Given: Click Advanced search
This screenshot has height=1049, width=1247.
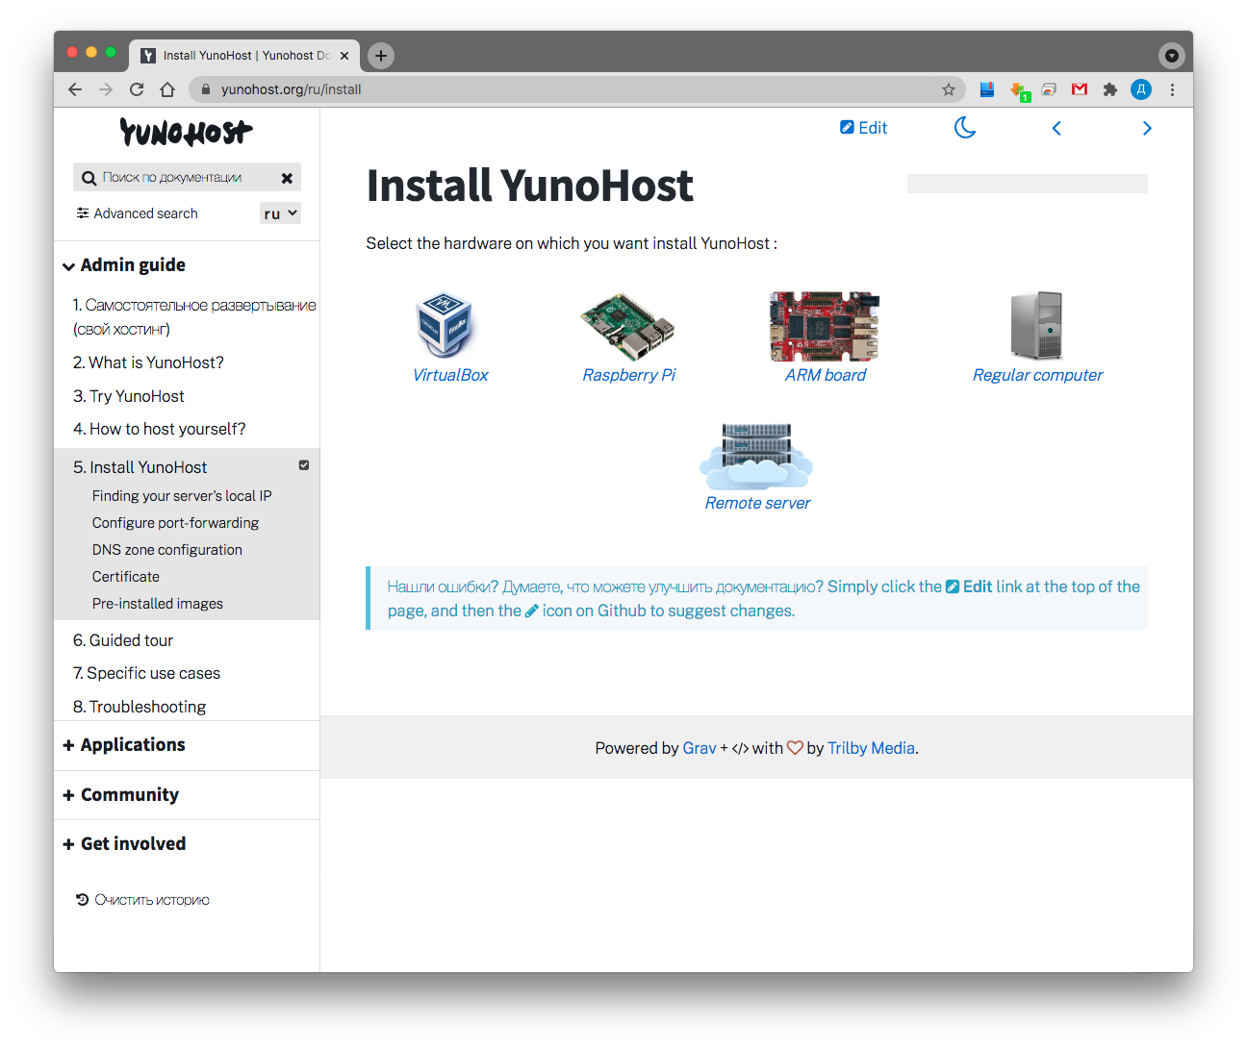Looking at the screenshot, I should [x=137, y=213].
